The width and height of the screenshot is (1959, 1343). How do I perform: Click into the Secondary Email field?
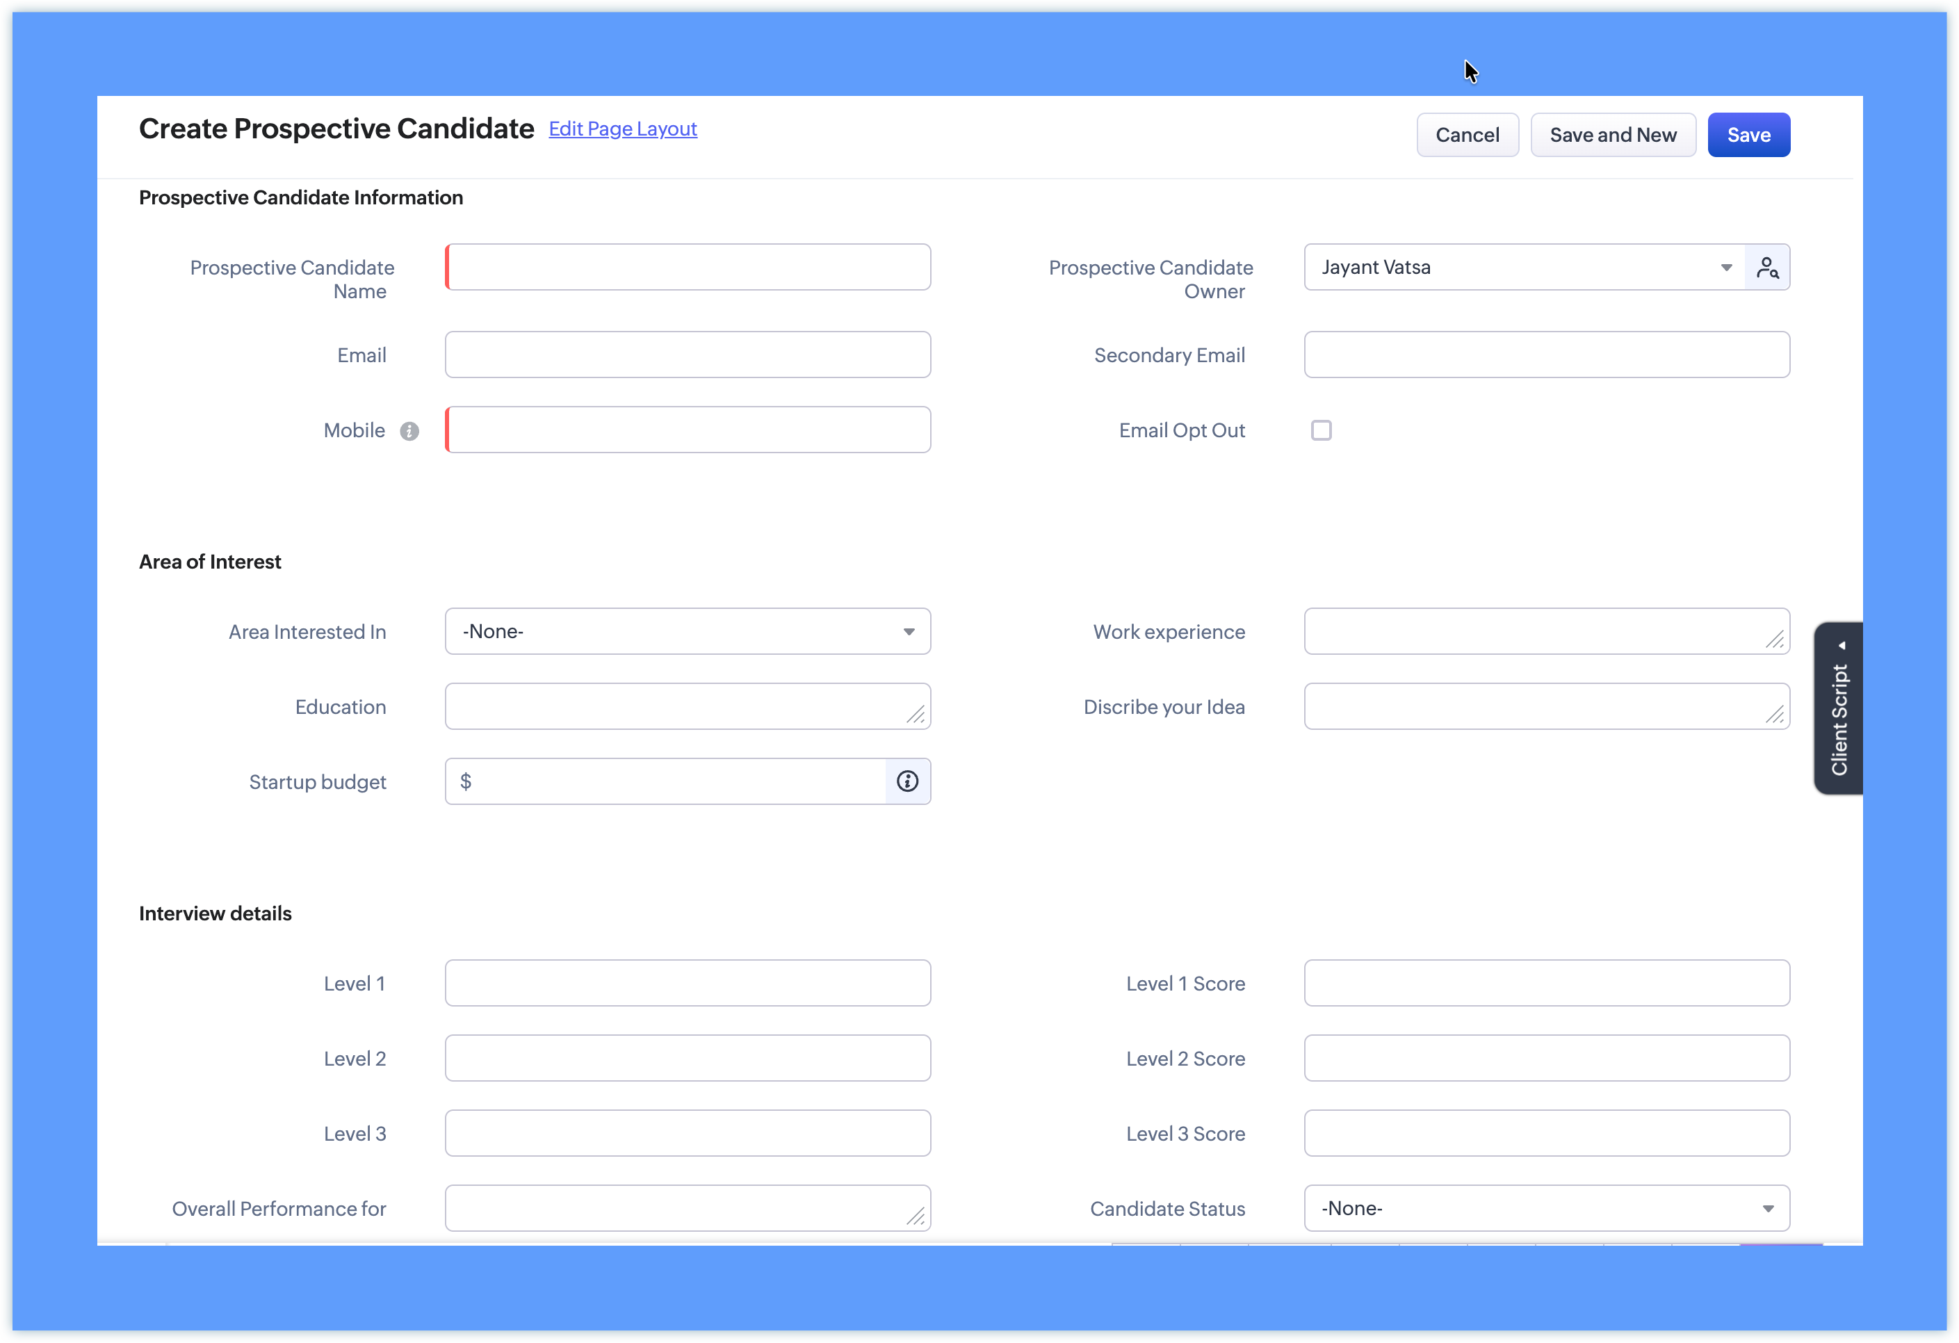(1546, 355)
